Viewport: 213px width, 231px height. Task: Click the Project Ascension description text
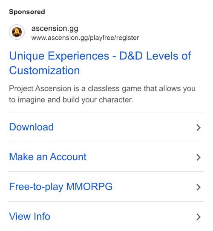(102, 94)
